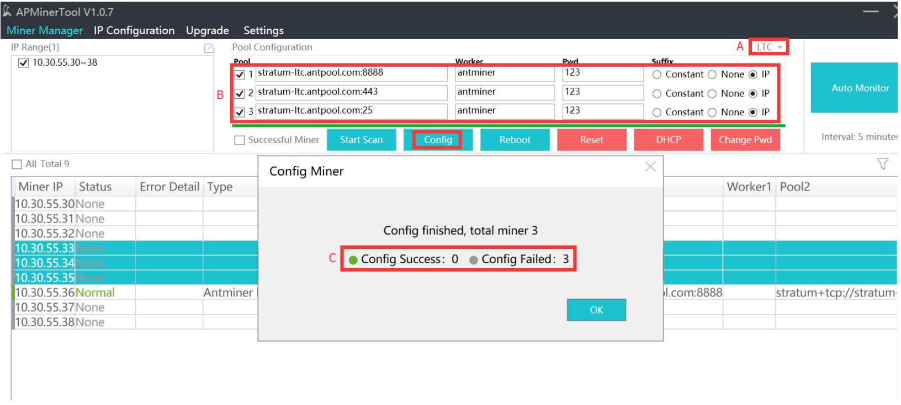The width and height of the screenshot is (901, 405).
Task: Open the IP Configuration tab
Action: (134, 30)
